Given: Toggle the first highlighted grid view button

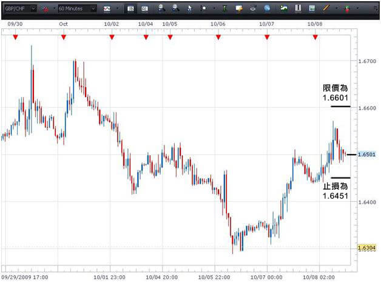Looking at the screenshot, I should [x=130, y=9].
